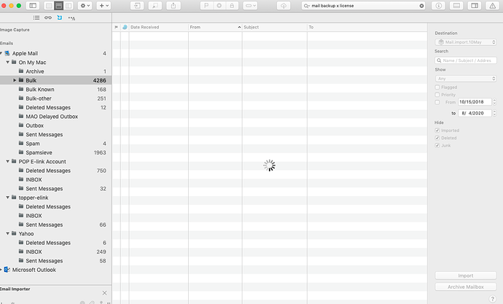
Task: Select Deleted Messages under POP E-link Account
Action: pyautogui.click(x=56, y=171)
